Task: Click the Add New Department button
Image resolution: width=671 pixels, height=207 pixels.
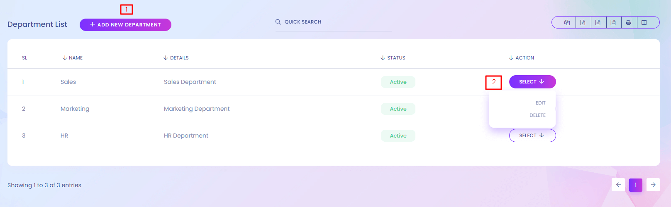Action: tap(125, 25)
